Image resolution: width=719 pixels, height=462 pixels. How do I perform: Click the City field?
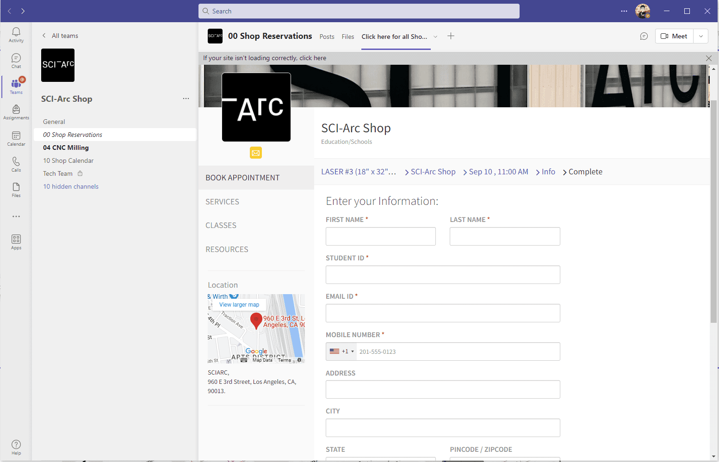tap(443, 428)
